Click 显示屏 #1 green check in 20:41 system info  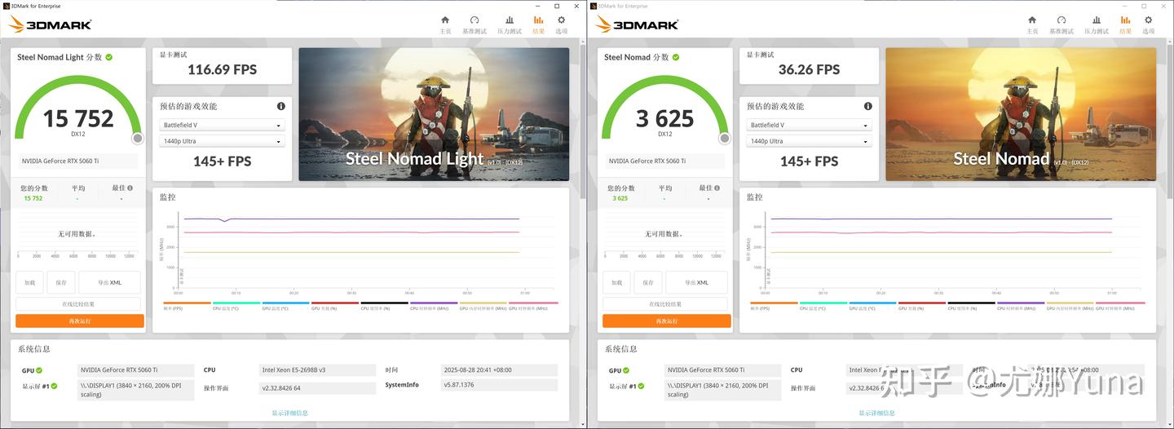[x=55, y=385]
